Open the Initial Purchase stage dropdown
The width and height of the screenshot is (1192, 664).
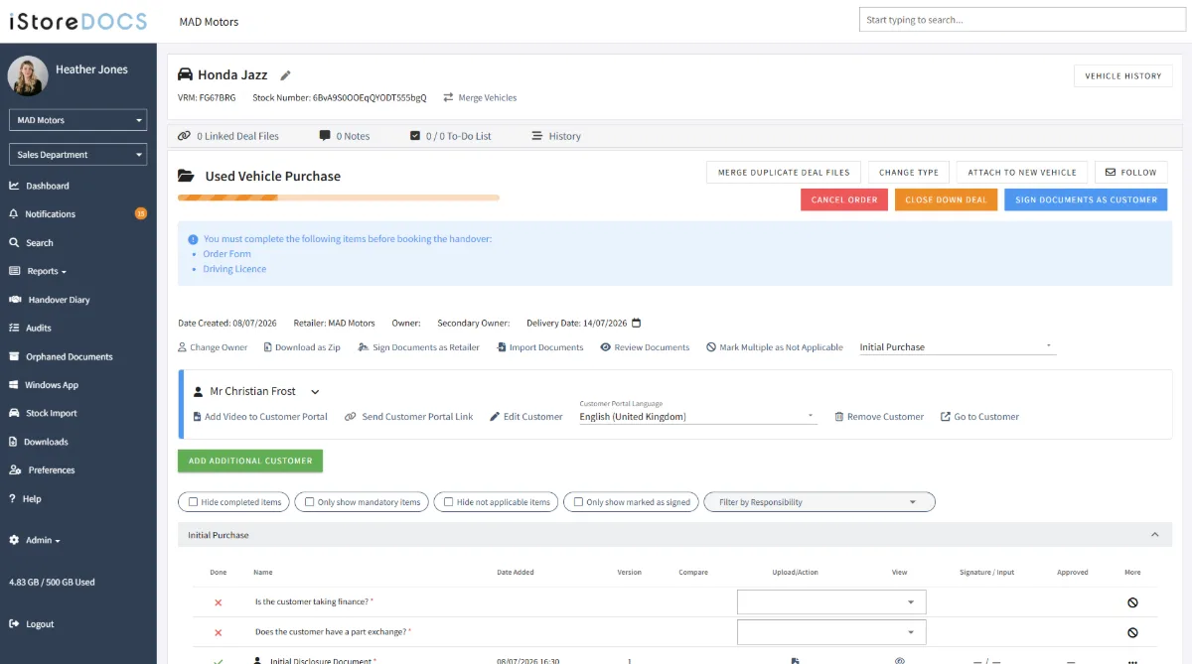pos(958,346)
